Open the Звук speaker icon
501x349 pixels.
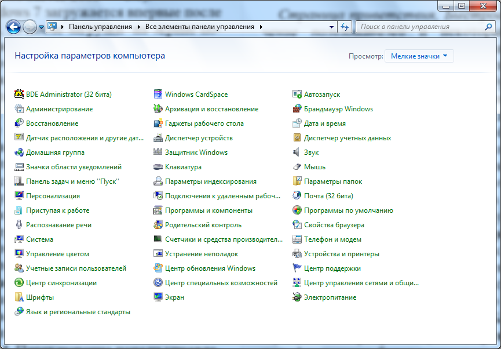coord(297,152)
